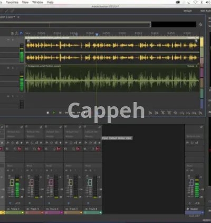
Task: Open the Help menu
Action: point(50,2)
